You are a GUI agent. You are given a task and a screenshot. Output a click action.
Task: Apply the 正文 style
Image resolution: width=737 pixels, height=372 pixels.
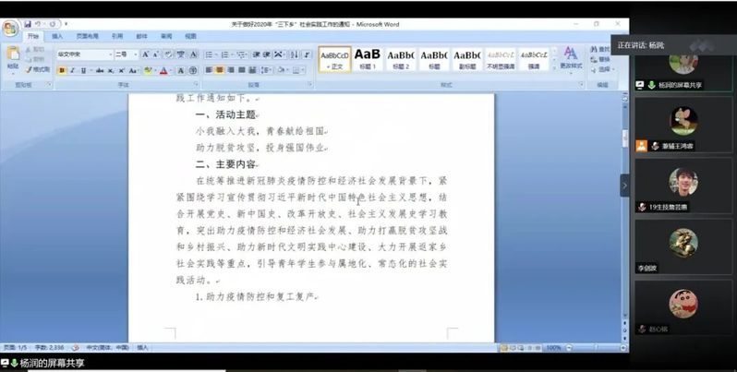[x=334, y=58]
